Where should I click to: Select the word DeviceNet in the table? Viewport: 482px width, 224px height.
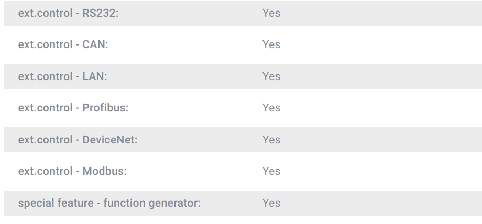pyautogui.click(x=109, y=140)
